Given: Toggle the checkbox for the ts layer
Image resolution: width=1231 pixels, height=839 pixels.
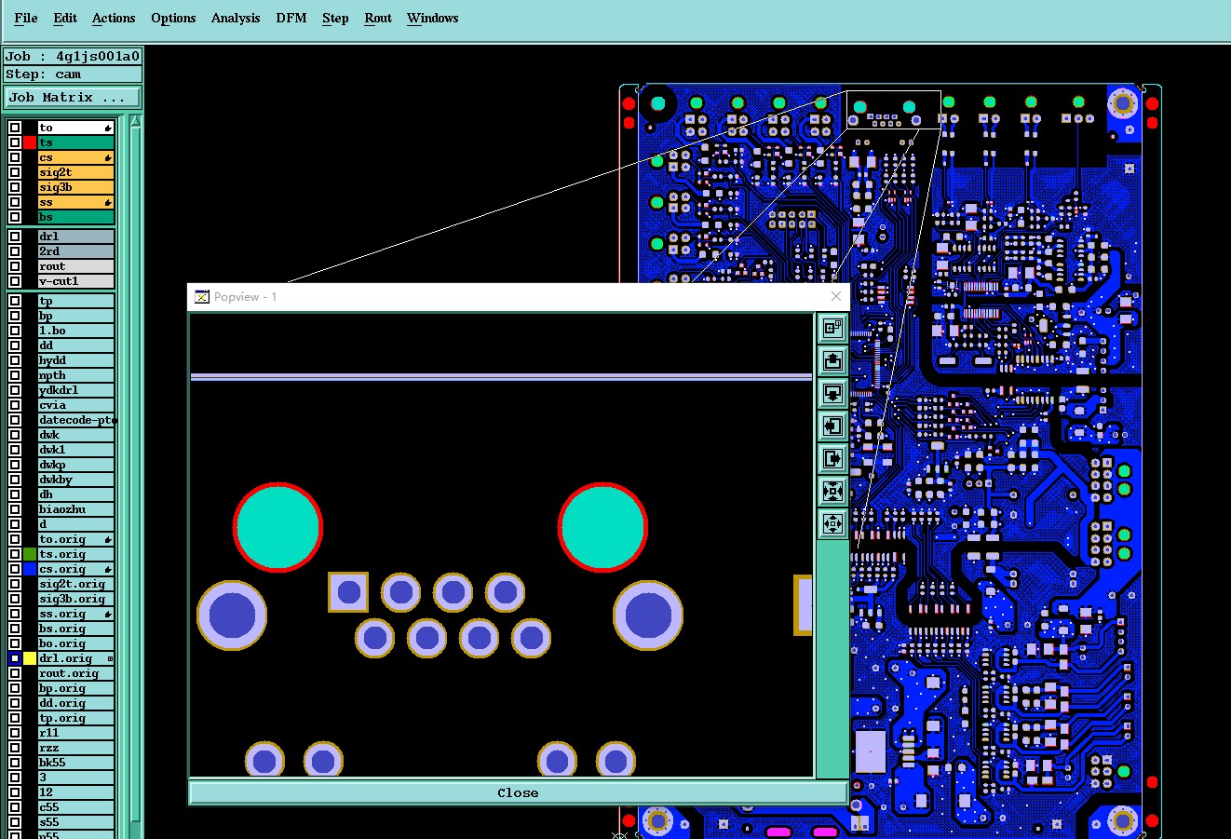Looking at the screenshot, I should tap(15, 142).
